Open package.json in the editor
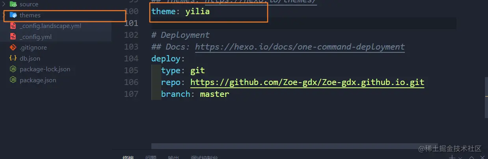488x159 pixels. [x=38, y=80]
